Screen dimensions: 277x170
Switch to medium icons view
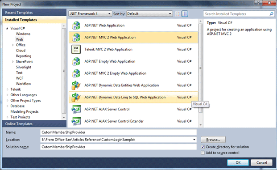tap(185, 14)
